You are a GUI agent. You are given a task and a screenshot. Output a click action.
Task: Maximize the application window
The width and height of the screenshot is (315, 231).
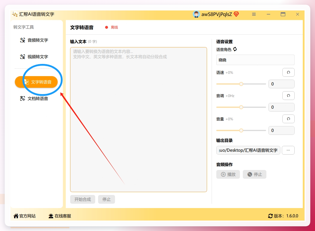pyautogui.click(x=283, y=14)
